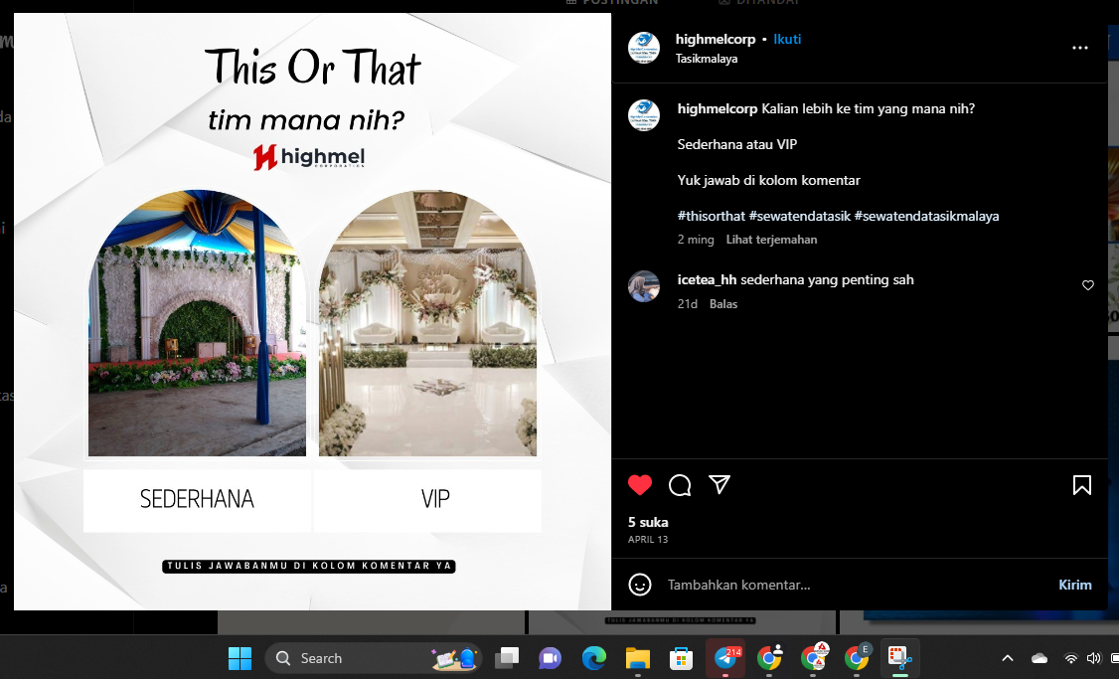This screenshot has height=679, width=1119.
Task: Send the comment with Kirim
Action: coord(1074,585)
